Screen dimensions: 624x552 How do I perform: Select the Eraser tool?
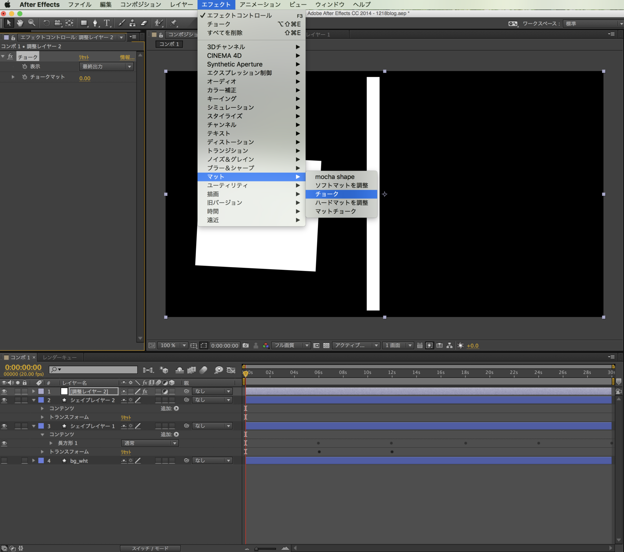pyautogui.click(x=144, y=23)
